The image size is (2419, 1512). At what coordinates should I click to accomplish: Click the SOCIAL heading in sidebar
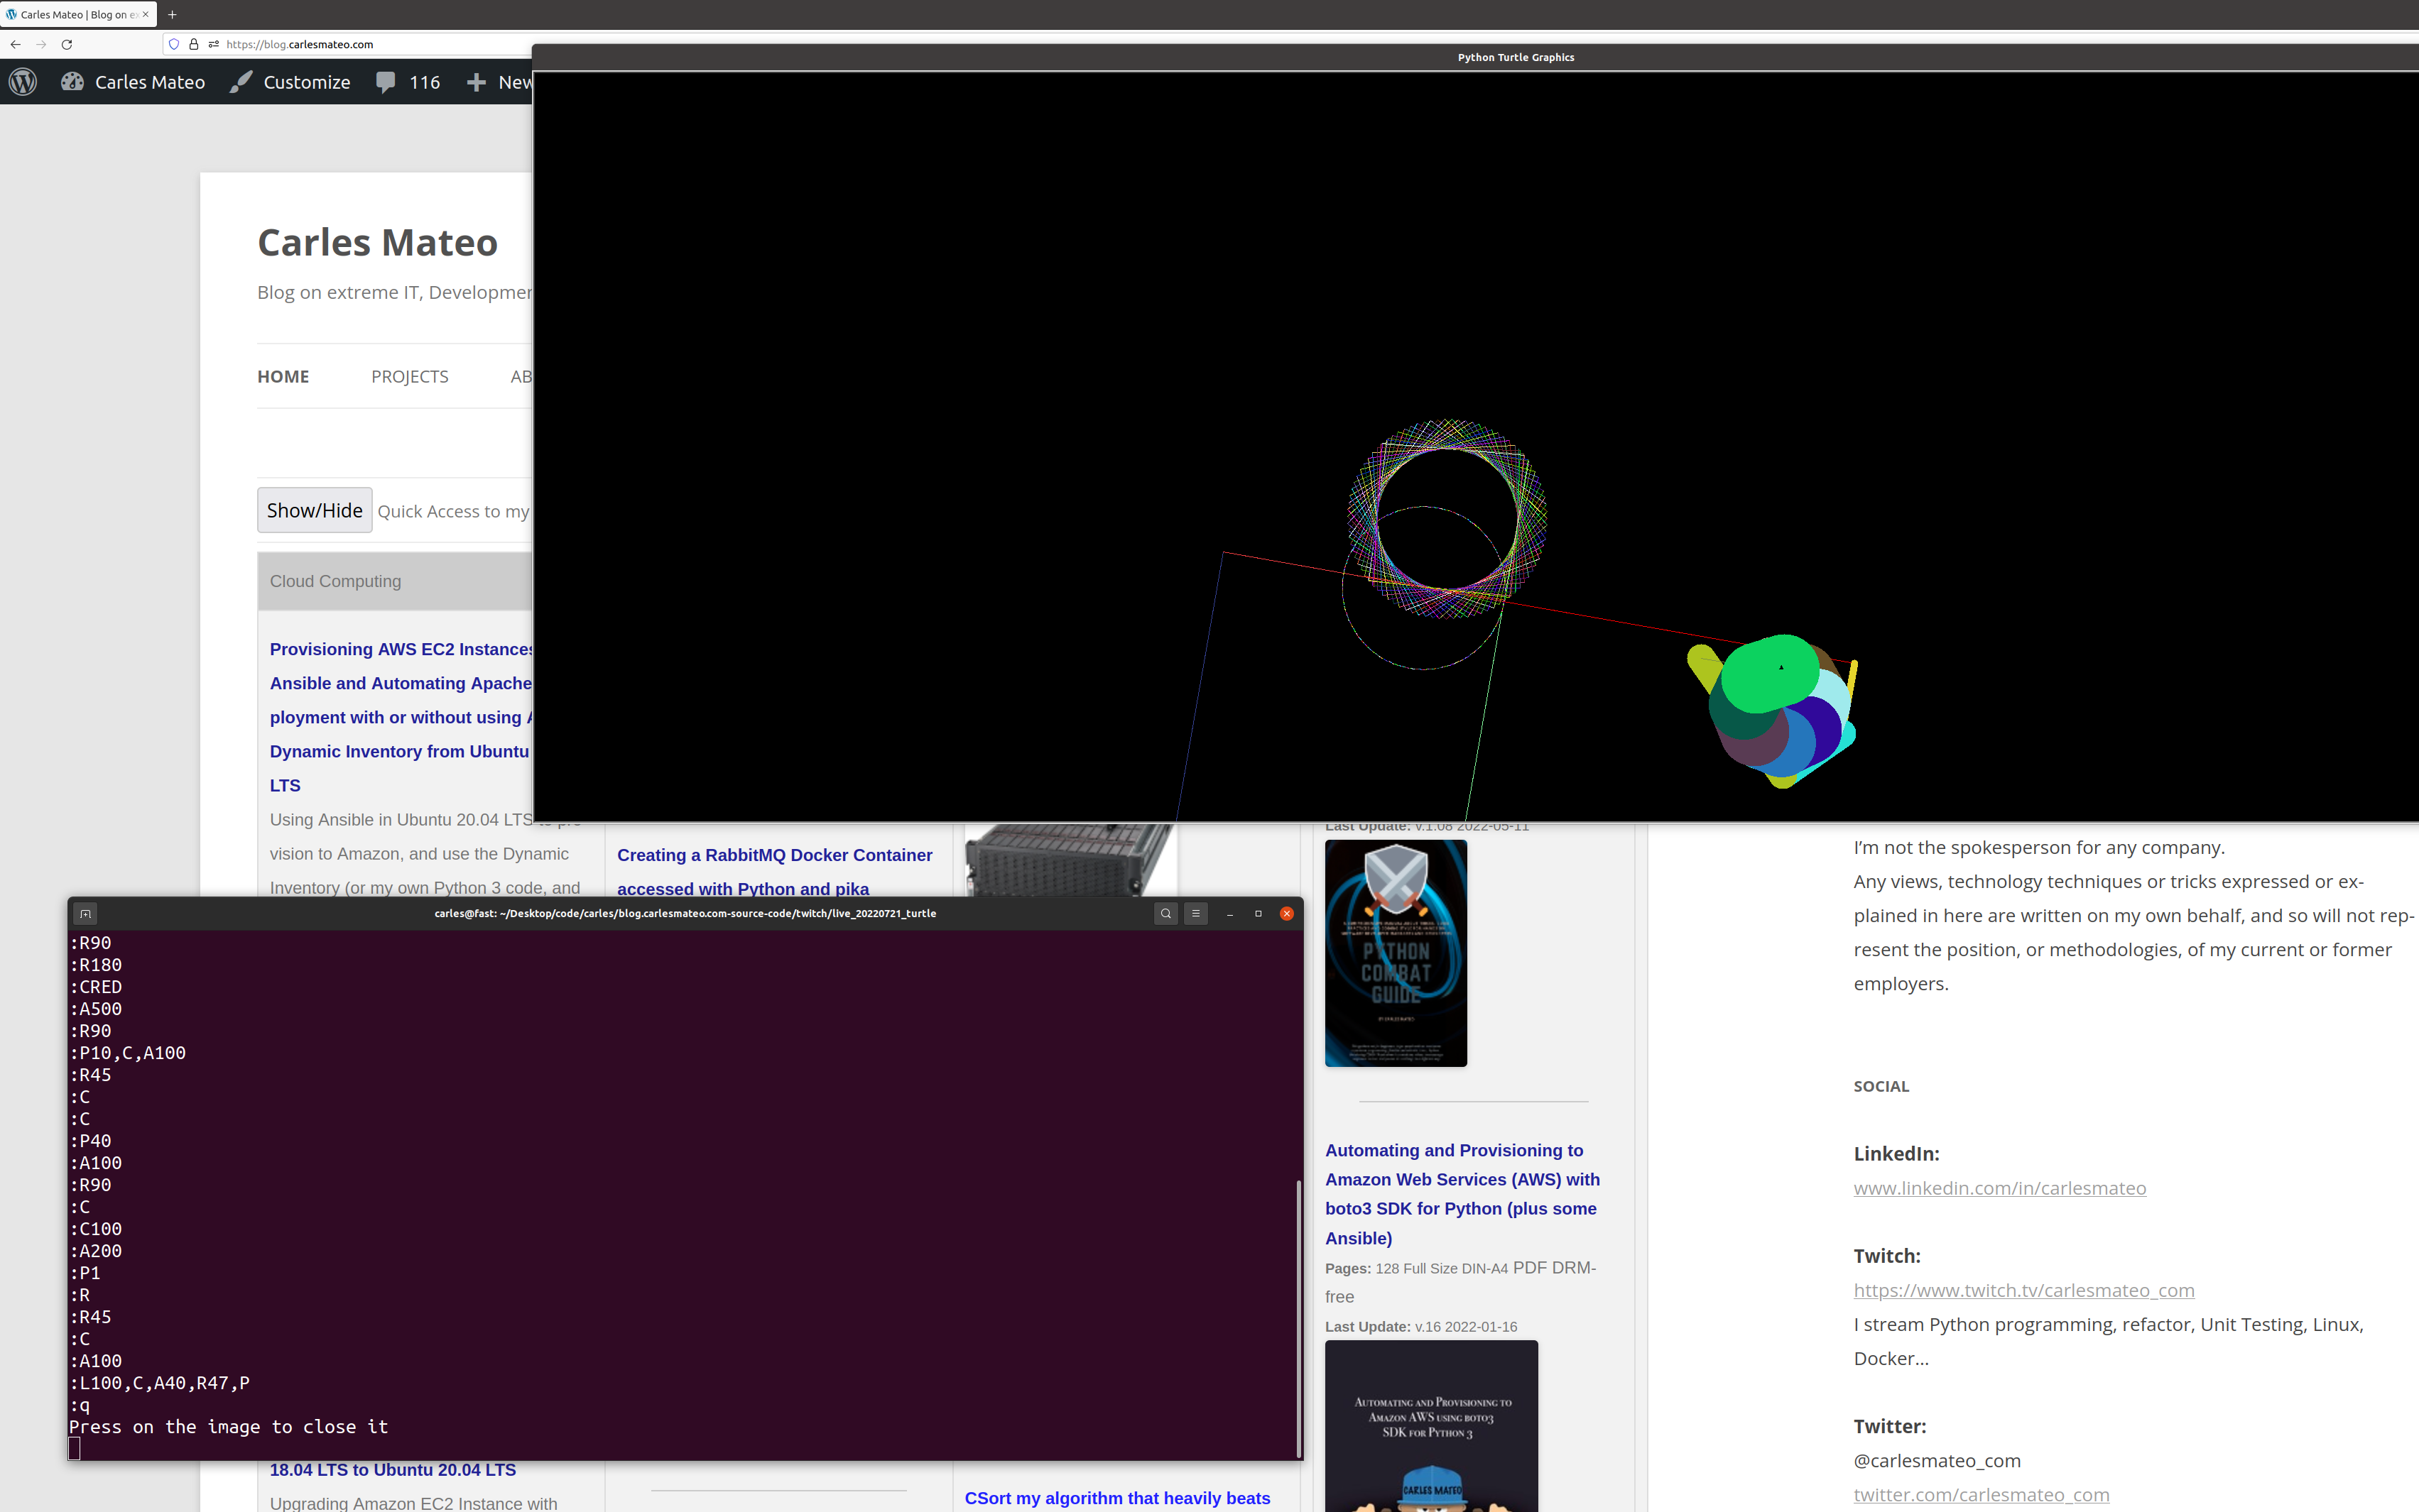click(1881, 1086)
